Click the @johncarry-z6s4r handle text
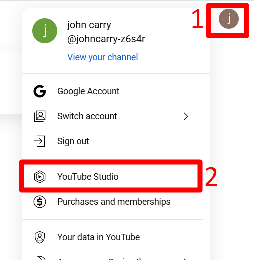254x260 pixels. pos(106,39)
